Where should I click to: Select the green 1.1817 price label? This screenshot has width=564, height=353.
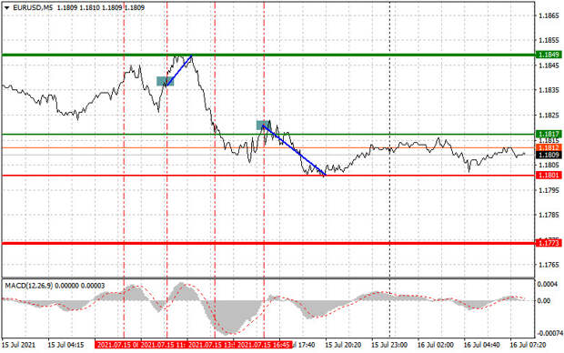(549, 134)
